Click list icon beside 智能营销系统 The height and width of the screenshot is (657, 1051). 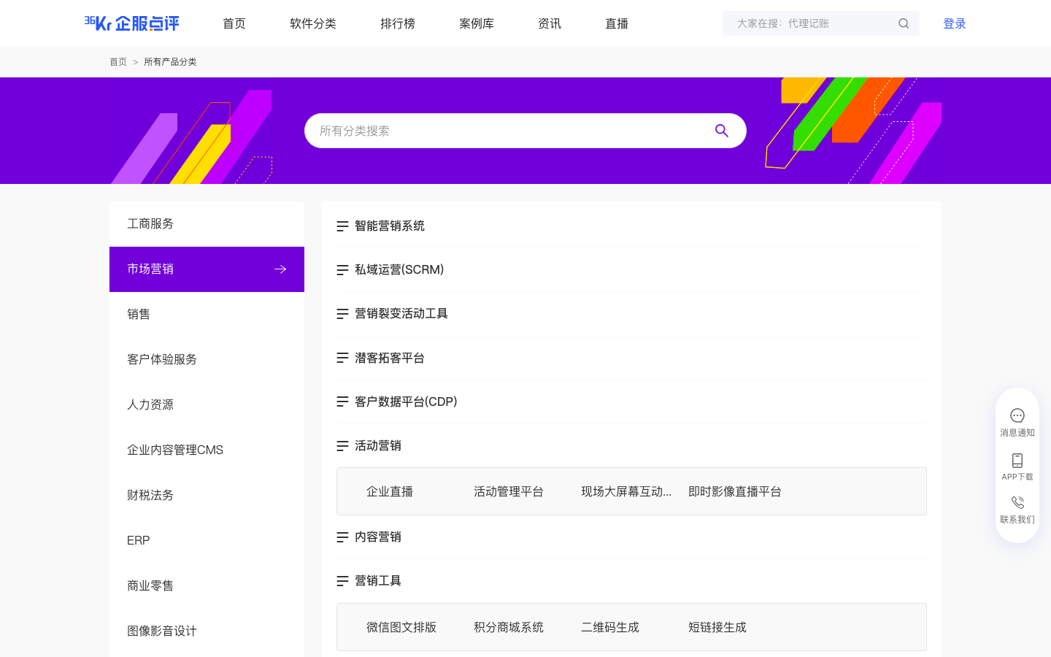pos(342,226)
